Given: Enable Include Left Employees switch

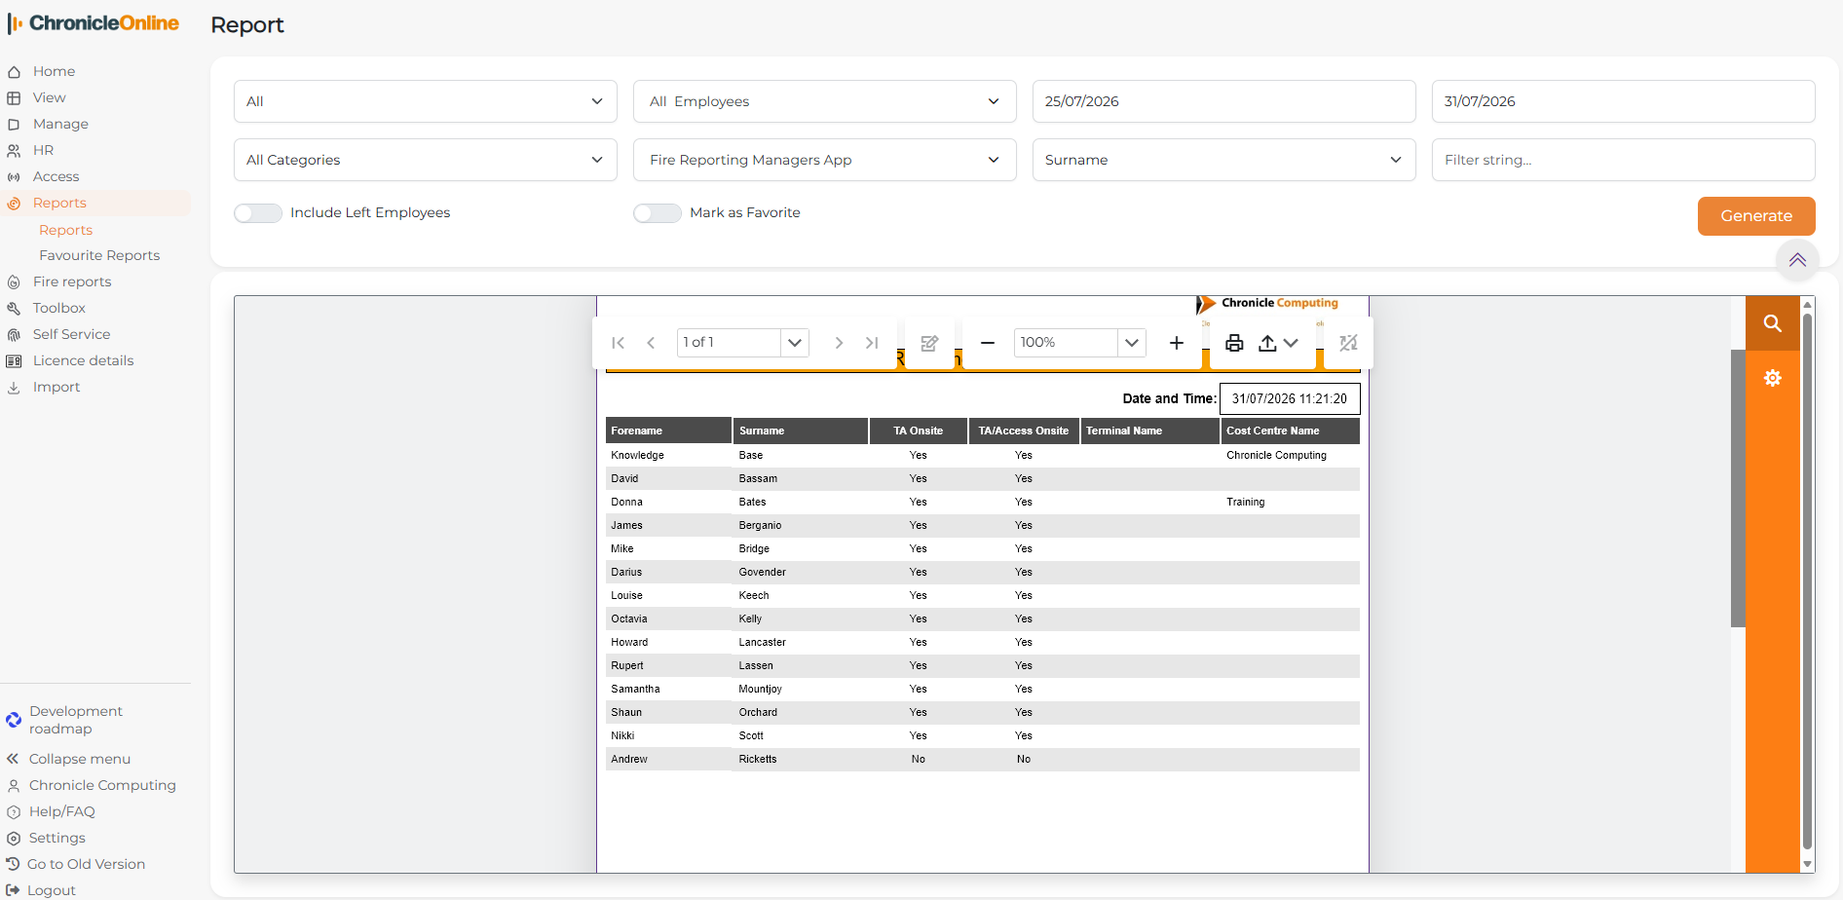Looking at the screenshot, I should point(258,213).
